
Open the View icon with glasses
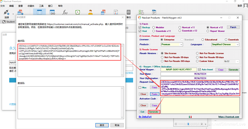52,12
